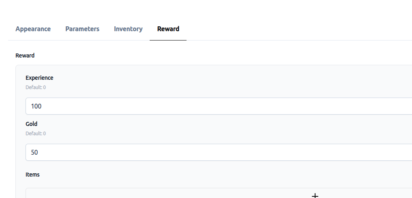This screenshot has height=198, width=412.
Task: Place cursor after the 100 Experience value
Action: (x=43, y=106)
